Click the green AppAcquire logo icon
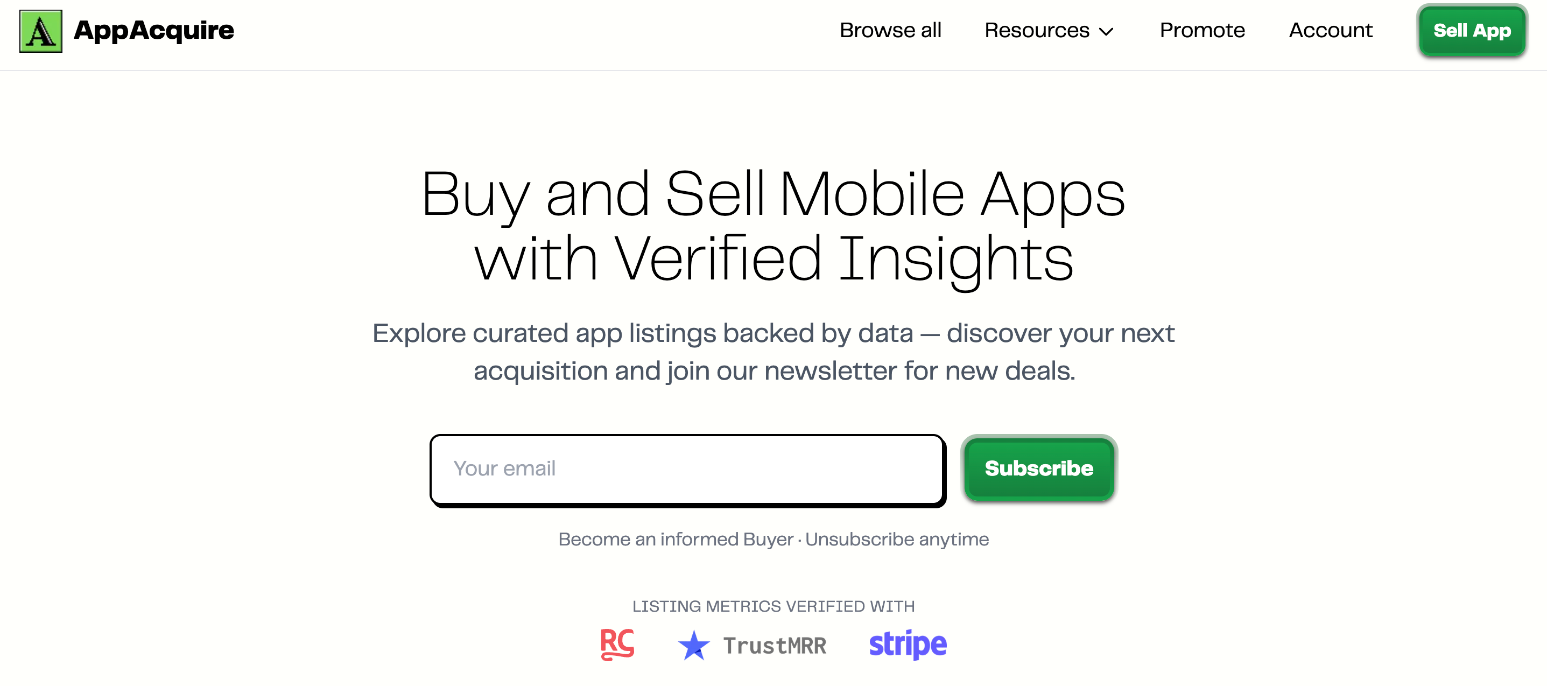 point(41,31)
